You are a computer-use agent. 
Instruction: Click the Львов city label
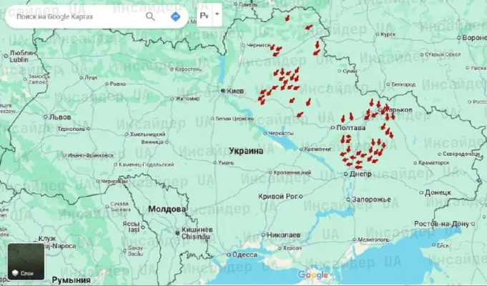pyautogui.click(x=59, y=117)
